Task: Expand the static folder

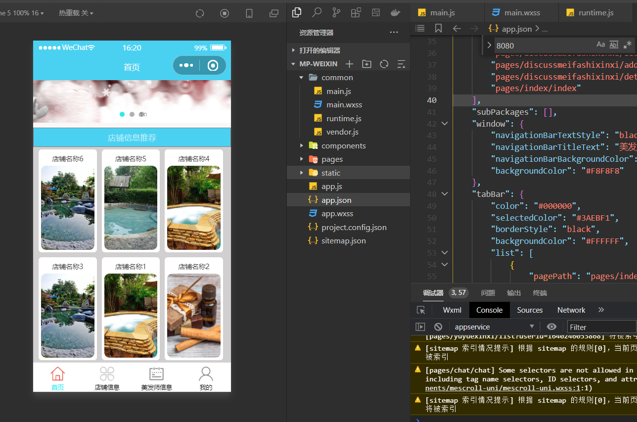Action: (x=301, y=173)
